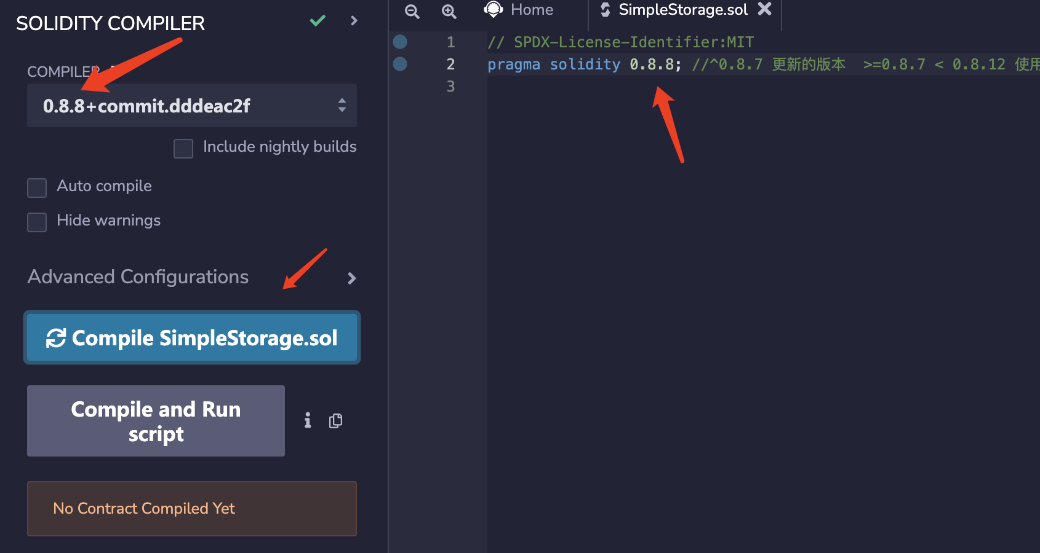Click the Include nightly builds label
The height and width of the screenshot is (553, 1040).
280,147
